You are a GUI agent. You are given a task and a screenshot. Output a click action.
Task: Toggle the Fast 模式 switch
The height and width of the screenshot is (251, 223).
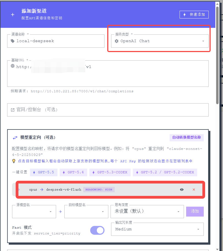coord(97,230)
